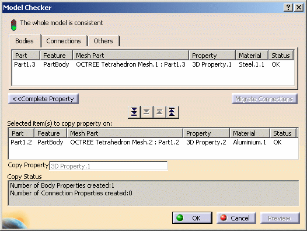Sort by Property column in top table
This screenshot has width=307, height=231.
click(x=212, y=56)
